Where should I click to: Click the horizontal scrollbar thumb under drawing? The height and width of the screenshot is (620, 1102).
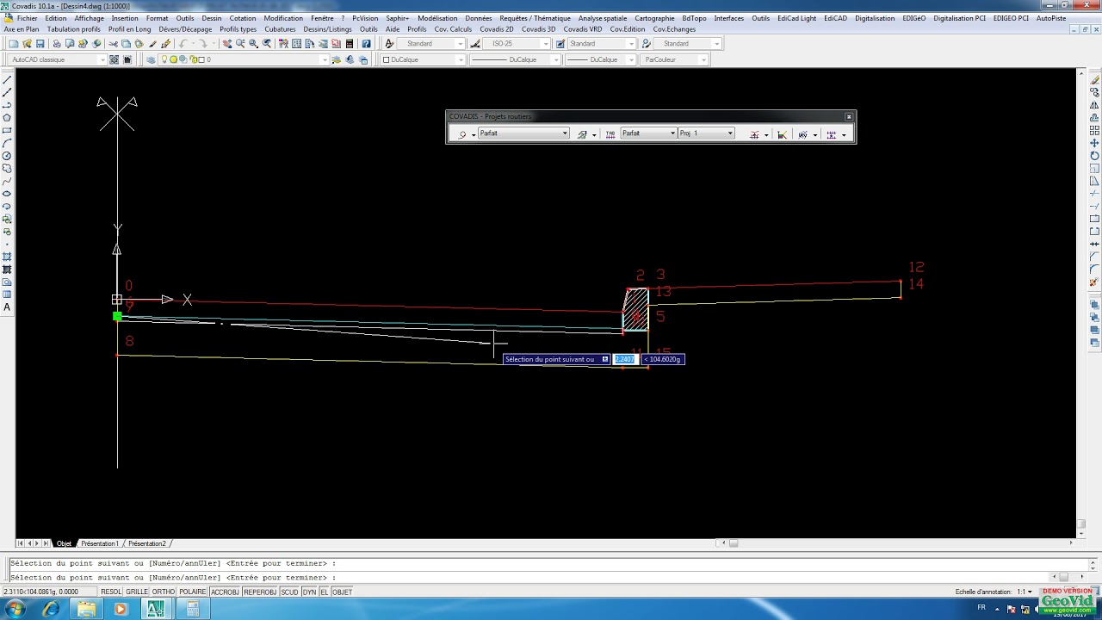coord(734,543)
